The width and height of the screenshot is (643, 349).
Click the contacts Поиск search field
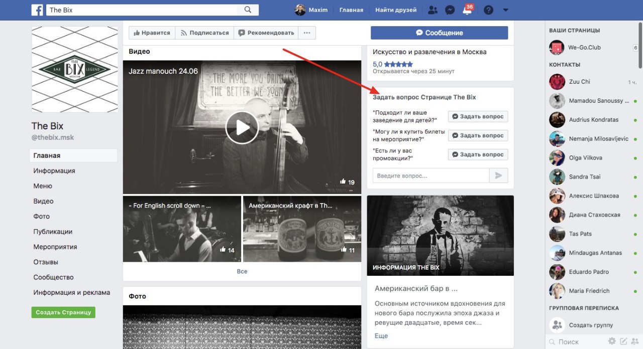(x=577, y=341)
